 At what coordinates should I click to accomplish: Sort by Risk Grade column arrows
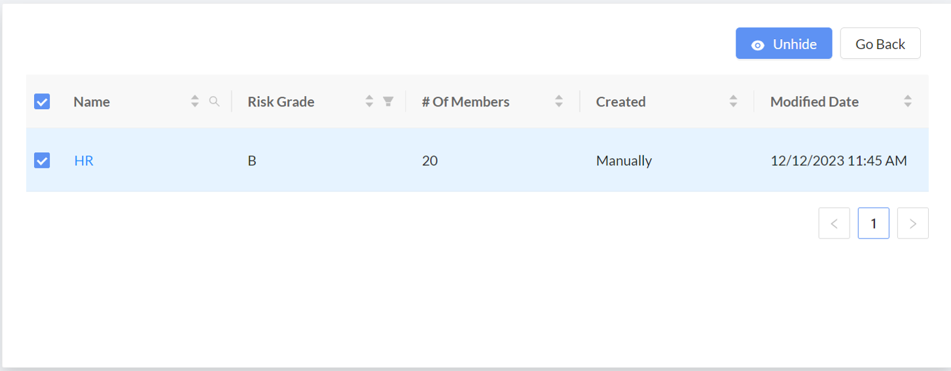coord(369,101)
